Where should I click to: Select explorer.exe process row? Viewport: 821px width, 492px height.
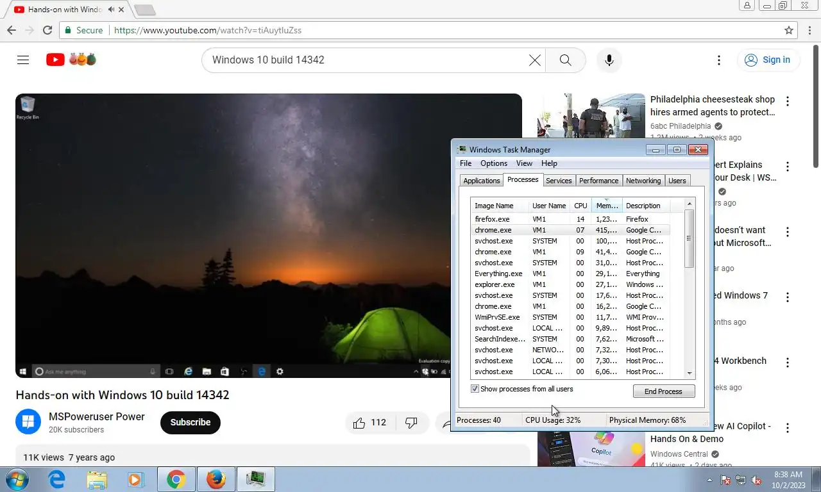tap(570, 284)
